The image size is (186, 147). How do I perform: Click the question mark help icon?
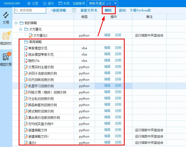coord(74,11)
